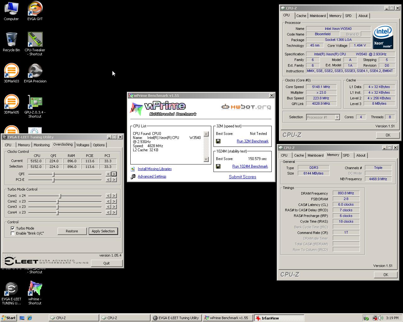Open the wPrime shortcut on the desktop
Screen dimensions: 403x322
35,293
